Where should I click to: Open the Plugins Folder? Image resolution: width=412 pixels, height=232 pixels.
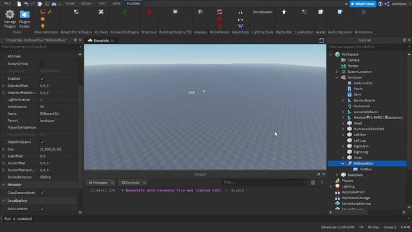click(x=24, y=19)
